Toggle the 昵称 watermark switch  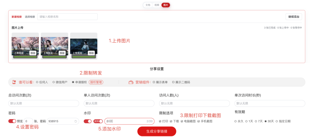98,121
